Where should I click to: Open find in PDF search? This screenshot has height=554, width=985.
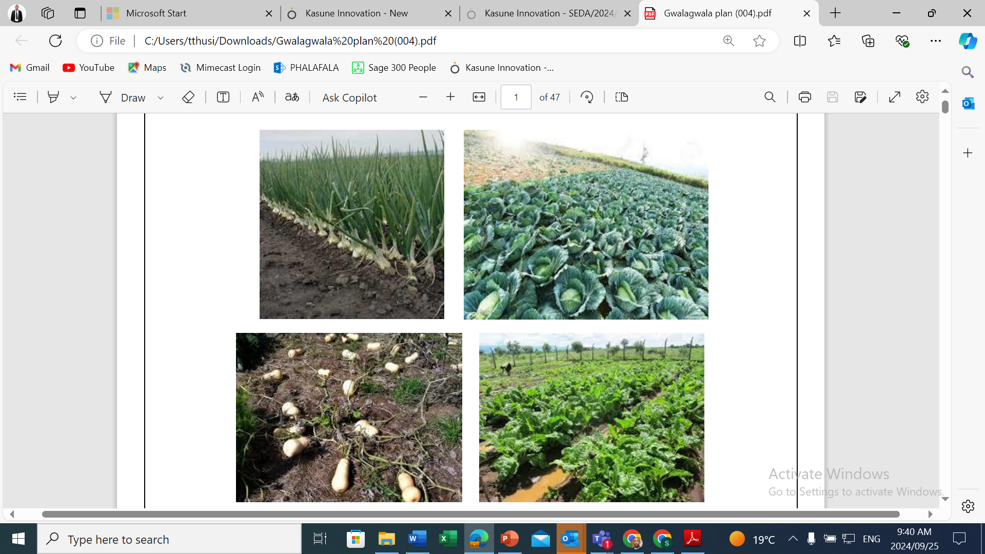coord(770,97)
